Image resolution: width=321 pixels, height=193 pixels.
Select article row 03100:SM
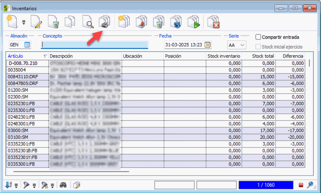click(x=156, y=138)
